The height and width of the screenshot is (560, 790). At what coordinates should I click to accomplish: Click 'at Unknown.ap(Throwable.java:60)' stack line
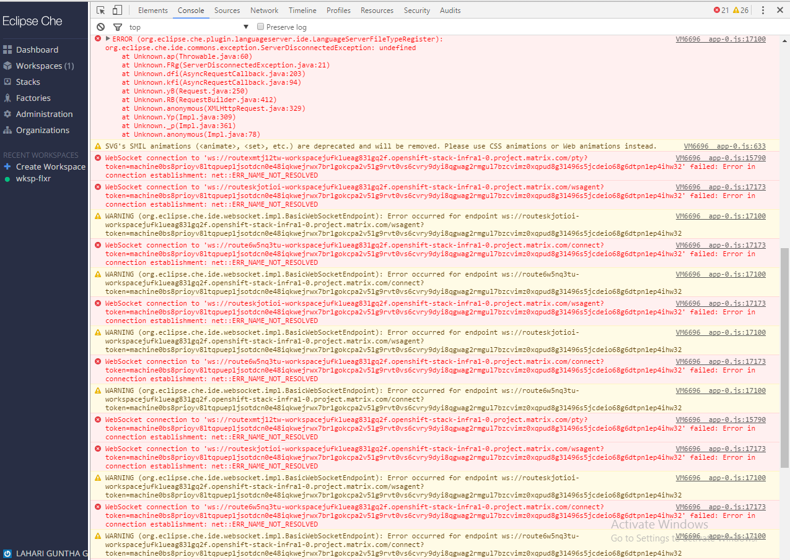(187, 56)
